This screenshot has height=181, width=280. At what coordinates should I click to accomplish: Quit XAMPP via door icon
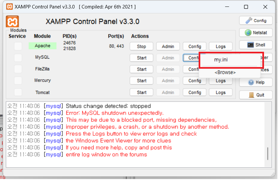(x=256, y=95)
